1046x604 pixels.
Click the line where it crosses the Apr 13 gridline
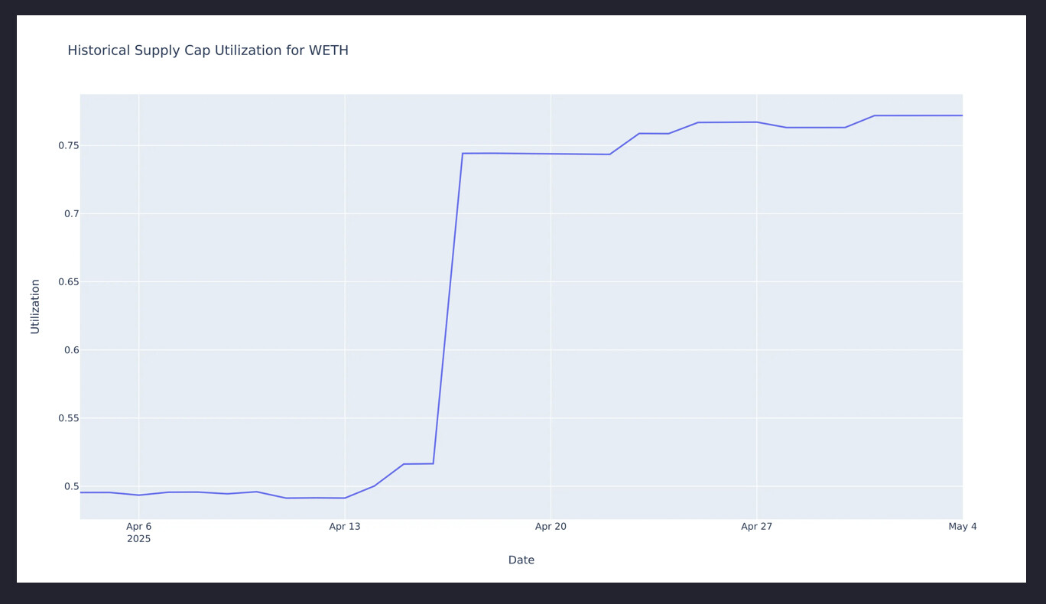[345, 498]
